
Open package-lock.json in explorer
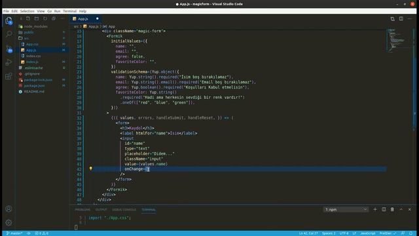tap(38, 80)
